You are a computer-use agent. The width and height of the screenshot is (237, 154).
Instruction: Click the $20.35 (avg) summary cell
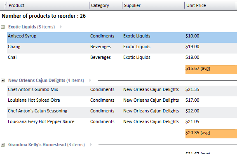coord(211,133)
